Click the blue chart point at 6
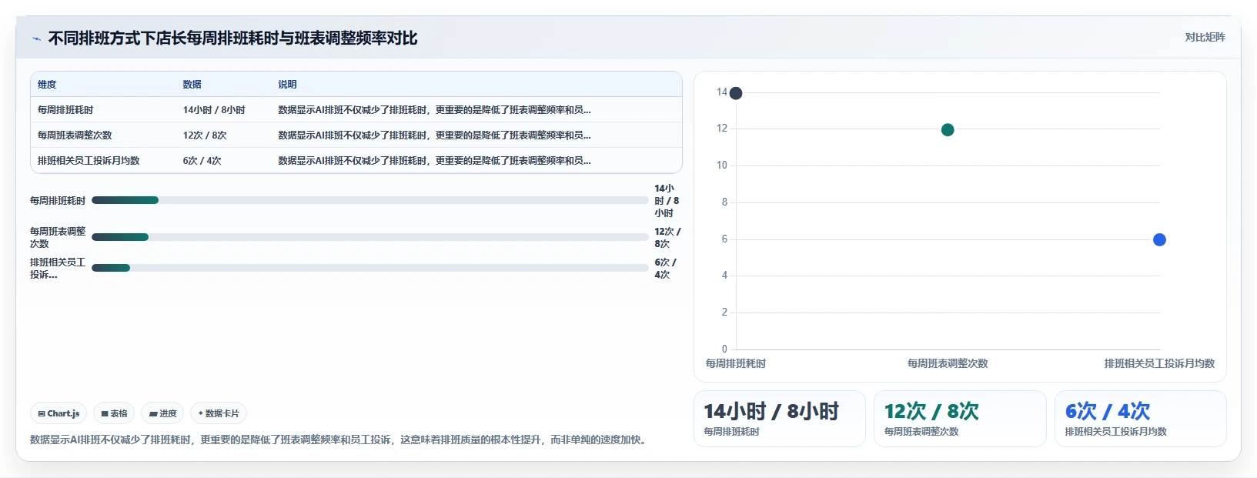This screenshot has height=478, width=1257. point(1159,240)
